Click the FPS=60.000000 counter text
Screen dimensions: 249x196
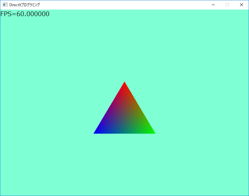pyautogui.click(x=25, y=14)
